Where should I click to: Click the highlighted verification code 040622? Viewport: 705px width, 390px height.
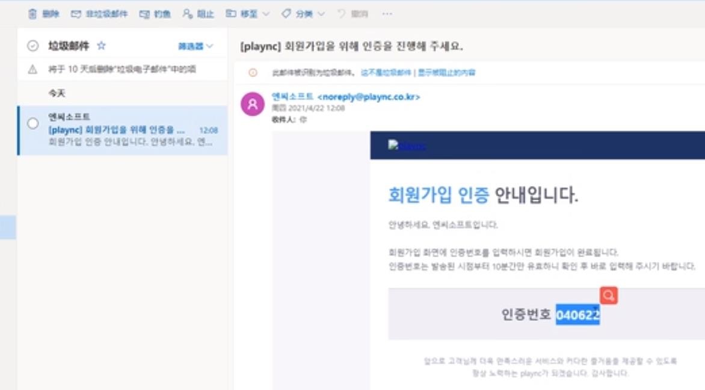[x=577, y=315]
